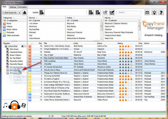Open the envelope mail icon

(147, 12)
